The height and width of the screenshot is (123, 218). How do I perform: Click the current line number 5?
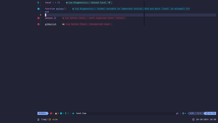(41, 15)
